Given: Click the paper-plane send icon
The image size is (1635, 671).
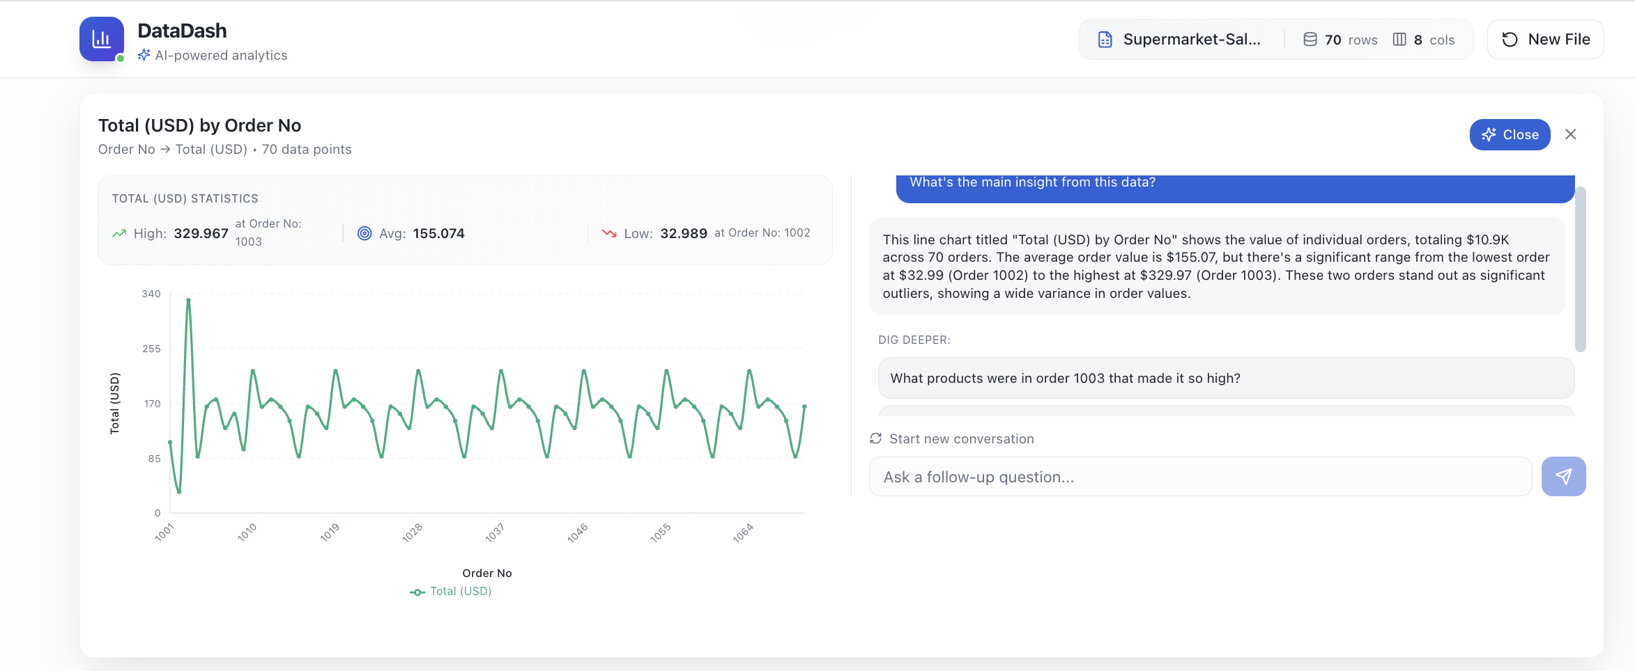Looking at the screenshot, I should (1563, 476).
